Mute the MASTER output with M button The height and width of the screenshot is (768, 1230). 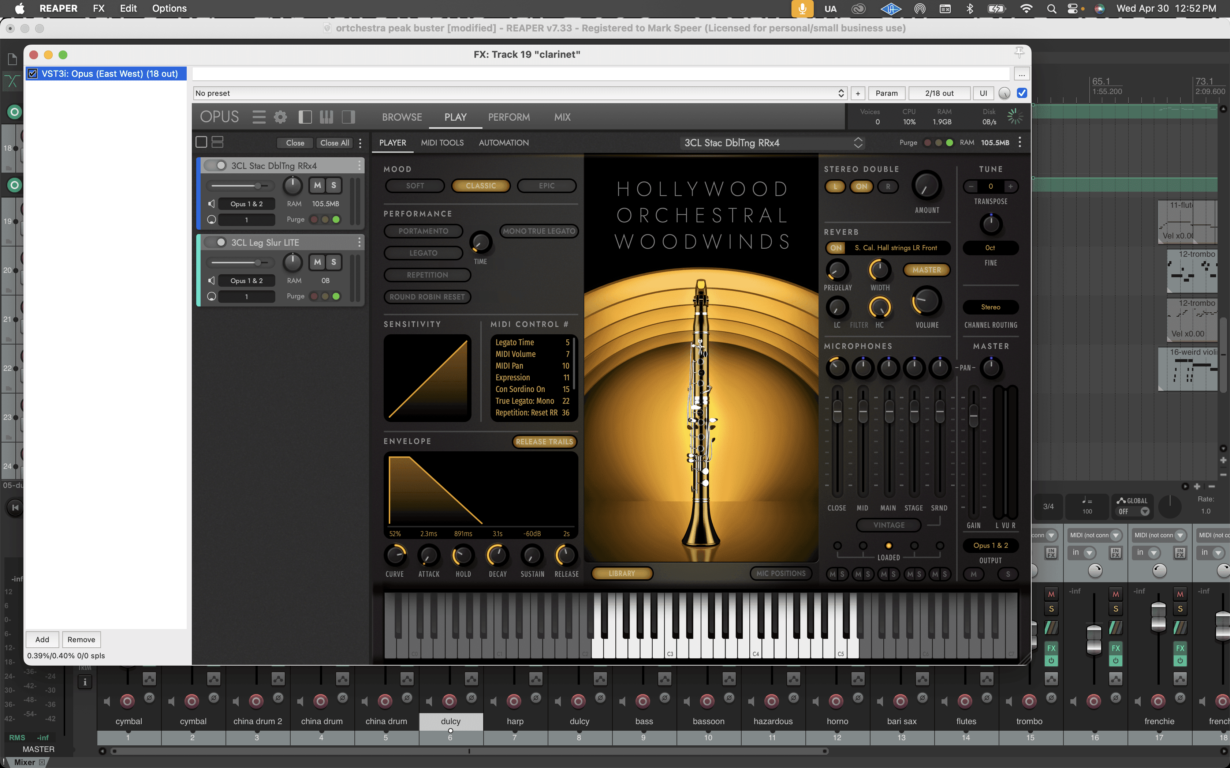973,574
